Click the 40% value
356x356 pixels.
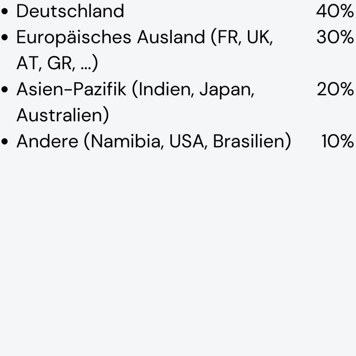coord(334,11)
